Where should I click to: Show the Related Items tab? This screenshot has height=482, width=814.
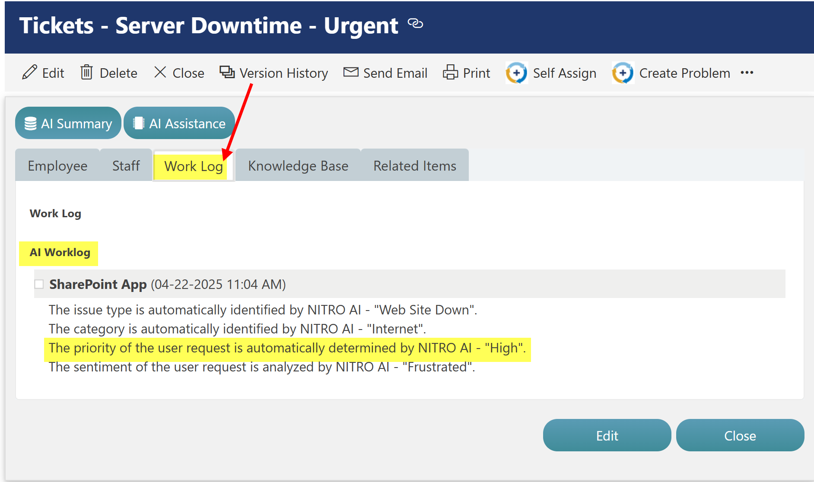coord(415,166)
